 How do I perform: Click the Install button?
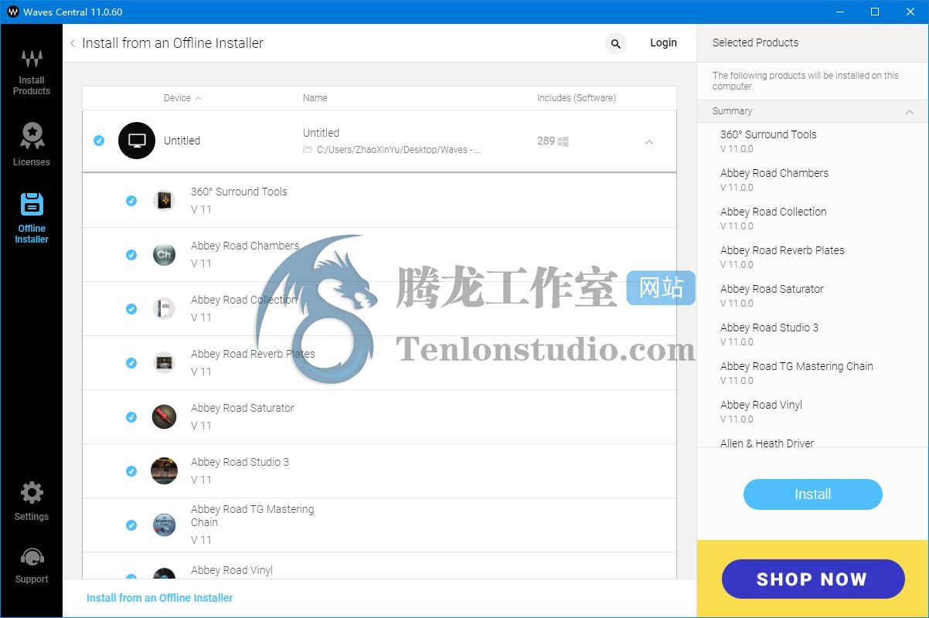pyautogui.click(x=812, y=494)
